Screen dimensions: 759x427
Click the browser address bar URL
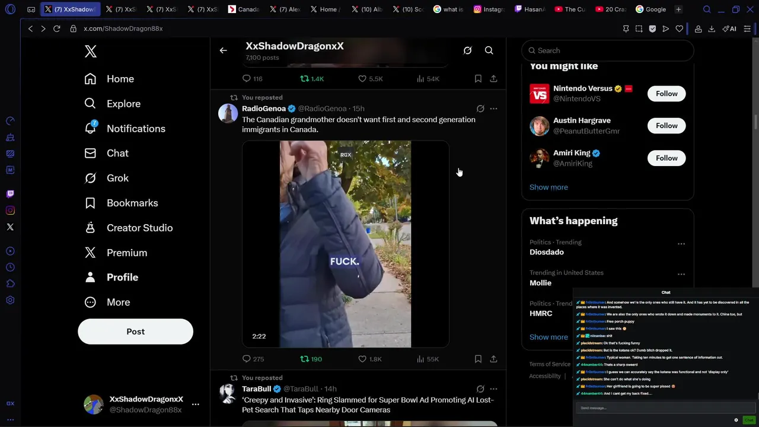[x=123, y=28]
